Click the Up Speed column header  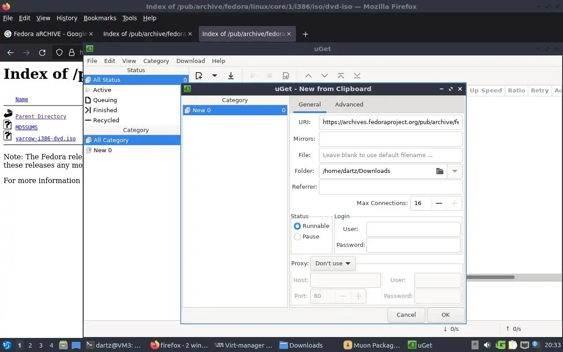(x=486, y=90)
